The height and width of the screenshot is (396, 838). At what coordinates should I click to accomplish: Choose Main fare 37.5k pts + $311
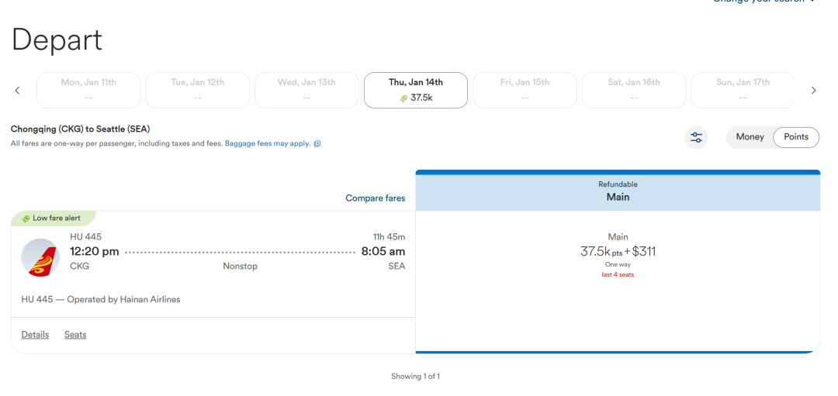618,255
